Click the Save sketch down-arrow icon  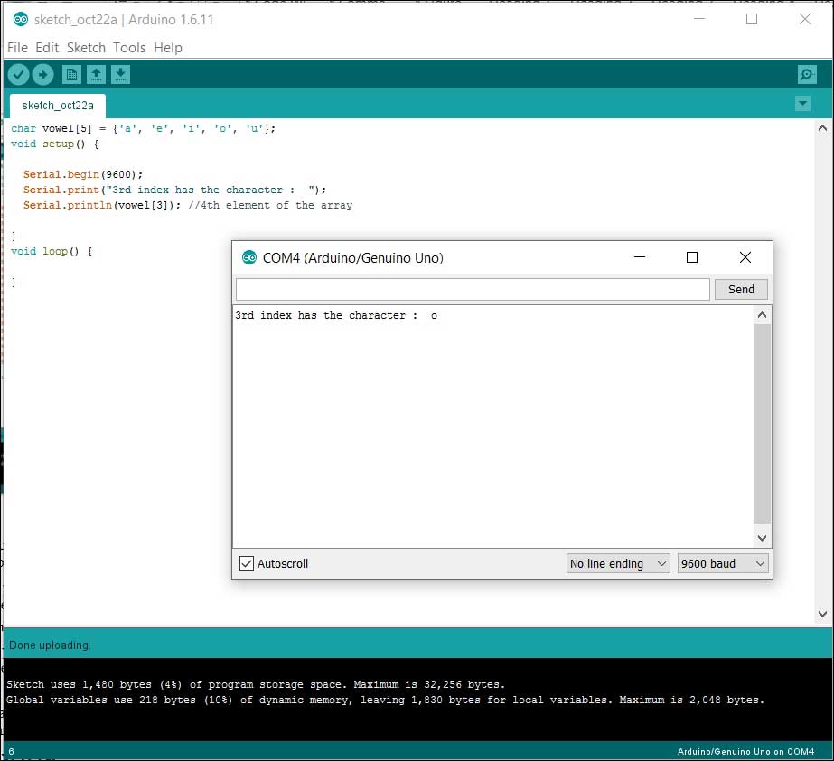pyautogui.click(x=121, y=75)
